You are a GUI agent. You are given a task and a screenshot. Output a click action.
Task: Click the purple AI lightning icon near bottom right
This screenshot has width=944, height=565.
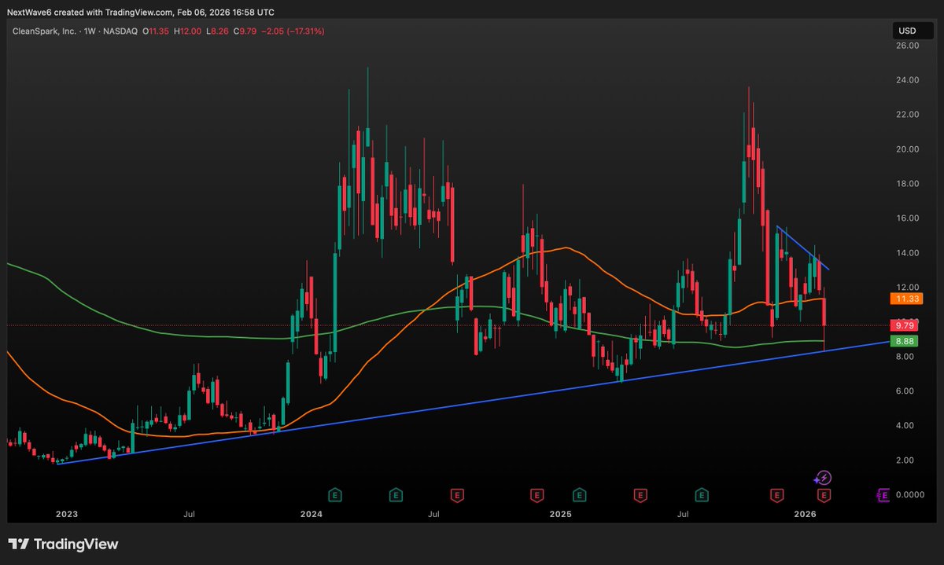pyautogui.click(x=823, y=476)
